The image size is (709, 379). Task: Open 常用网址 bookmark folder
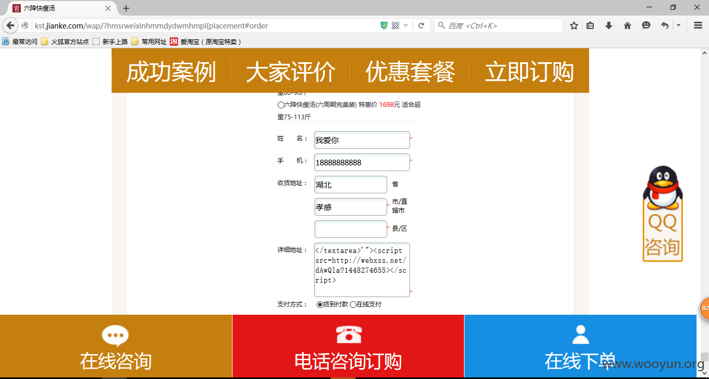point(149,41)
